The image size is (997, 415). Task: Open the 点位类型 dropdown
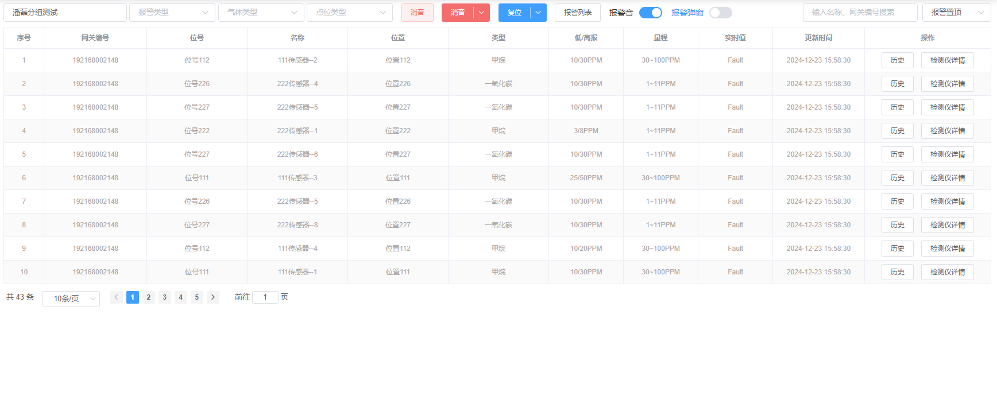point(349,13)
